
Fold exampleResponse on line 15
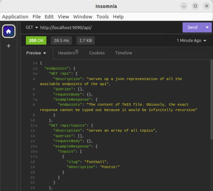pos(36,147)
